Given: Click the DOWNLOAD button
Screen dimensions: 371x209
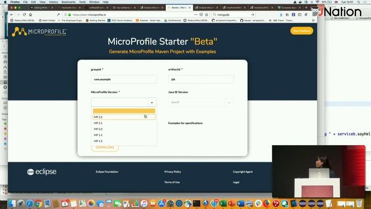Looking at the screenshot, I should pyautogui.click(x=105, y=147).
